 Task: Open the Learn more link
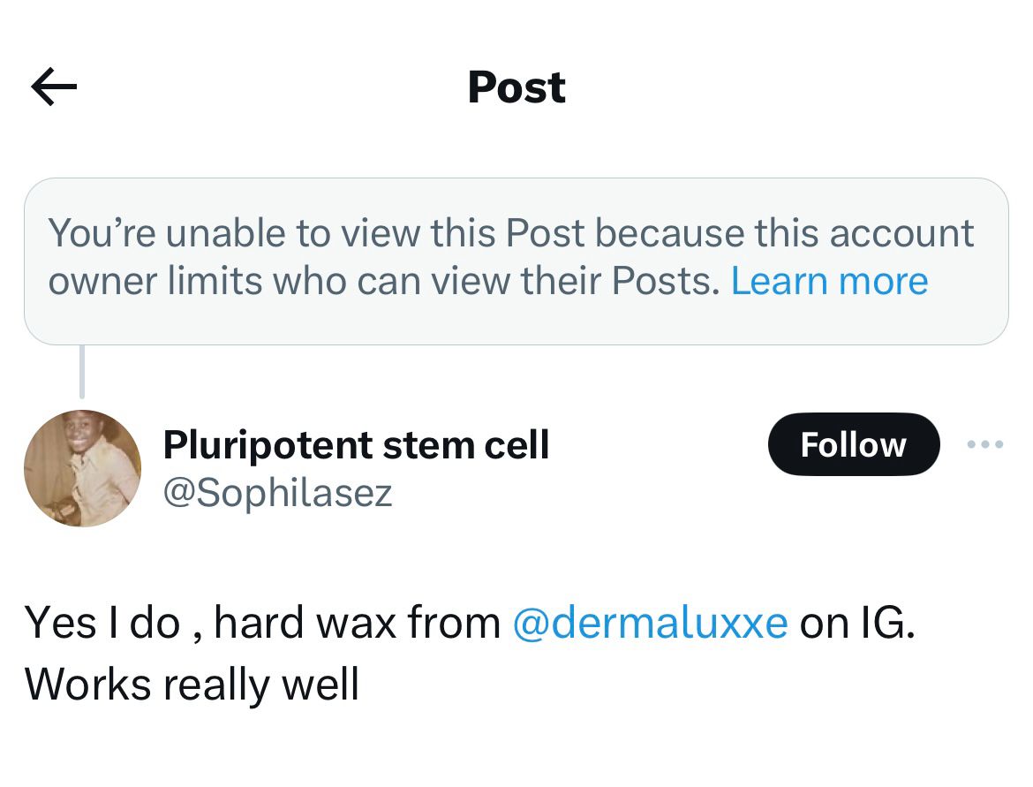(x=829, y=282)
